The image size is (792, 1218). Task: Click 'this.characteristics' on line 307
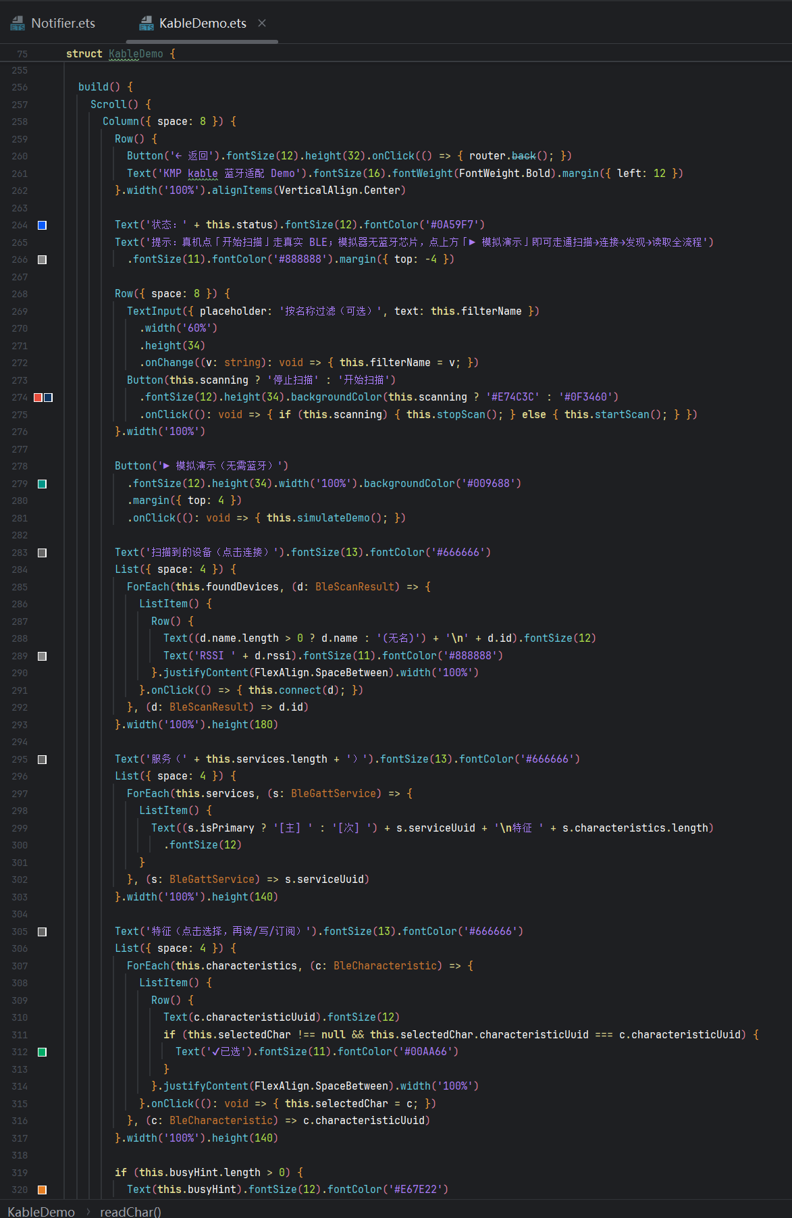tap(236, 966)
